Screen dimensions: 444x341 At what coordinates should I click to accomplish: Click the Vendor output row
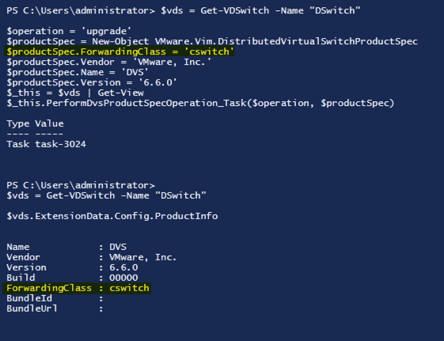click(92, 257)
